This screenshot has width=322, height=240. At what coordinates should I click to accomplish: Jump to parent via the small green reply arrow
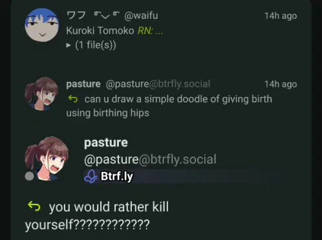(x=73, y=99)
